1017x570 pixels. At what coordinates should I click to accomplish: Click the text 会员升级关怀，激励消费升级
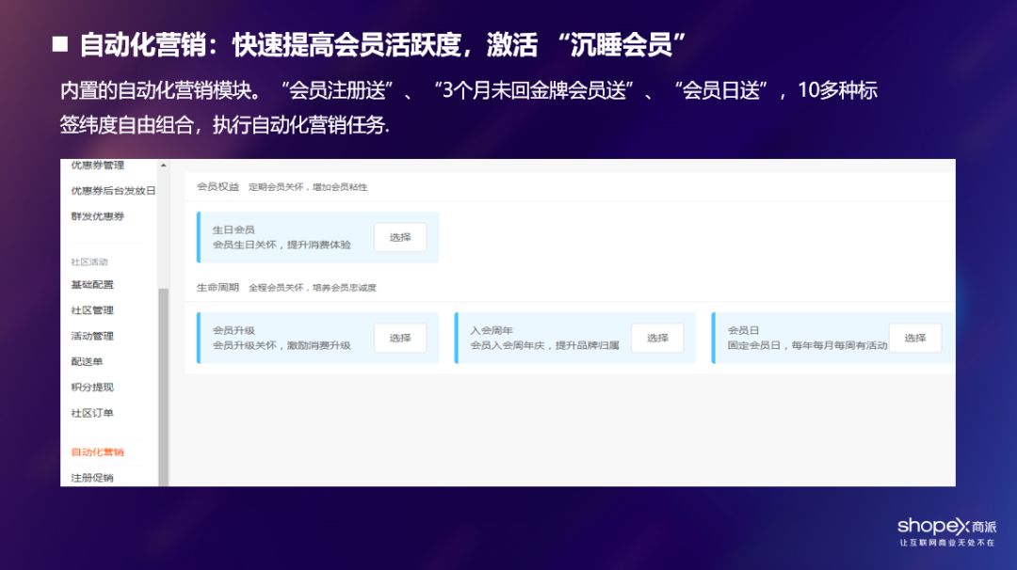pyautogui.click(x=282, y=346)
